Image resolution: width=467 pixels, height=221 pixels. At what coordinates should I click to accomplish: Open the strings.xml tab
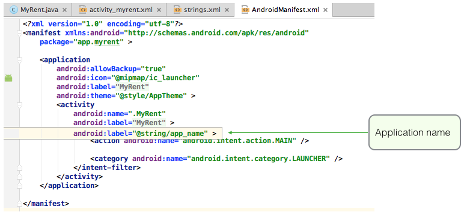click(x=200, y=10)
